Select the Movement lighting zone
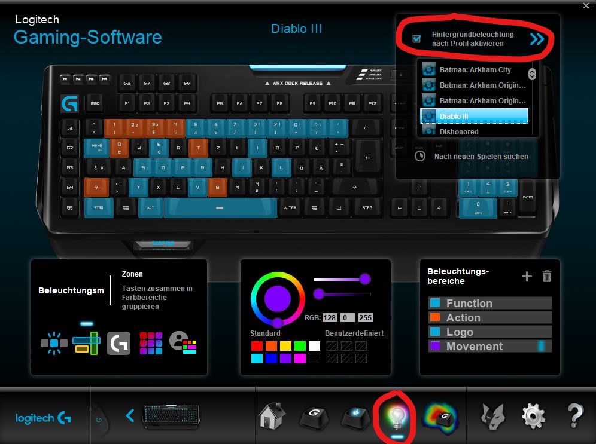Image resolution: width=596 pixels, height=444 pixels. 490,346
